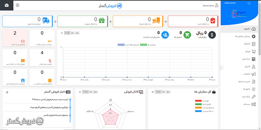Toggle the green تکمیل شده legend swatch

[198, 104]
